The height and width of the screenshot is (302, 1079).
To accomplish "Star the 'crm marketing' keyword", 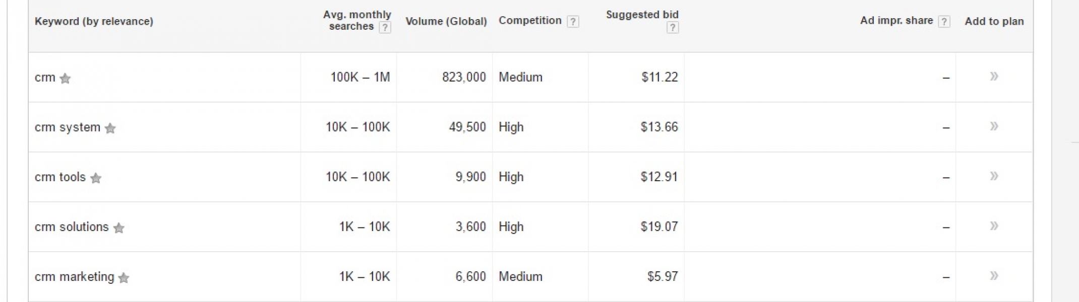I will click(124, 278).
